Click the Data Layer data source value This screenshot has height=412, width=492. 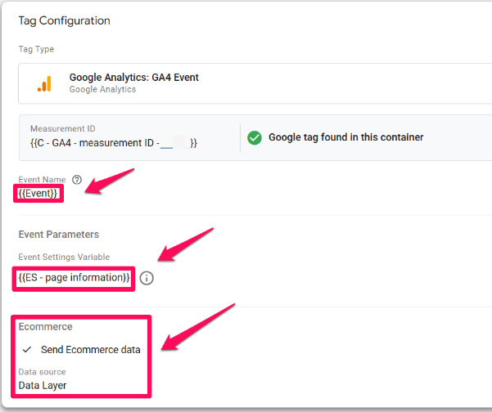point(43,385)
